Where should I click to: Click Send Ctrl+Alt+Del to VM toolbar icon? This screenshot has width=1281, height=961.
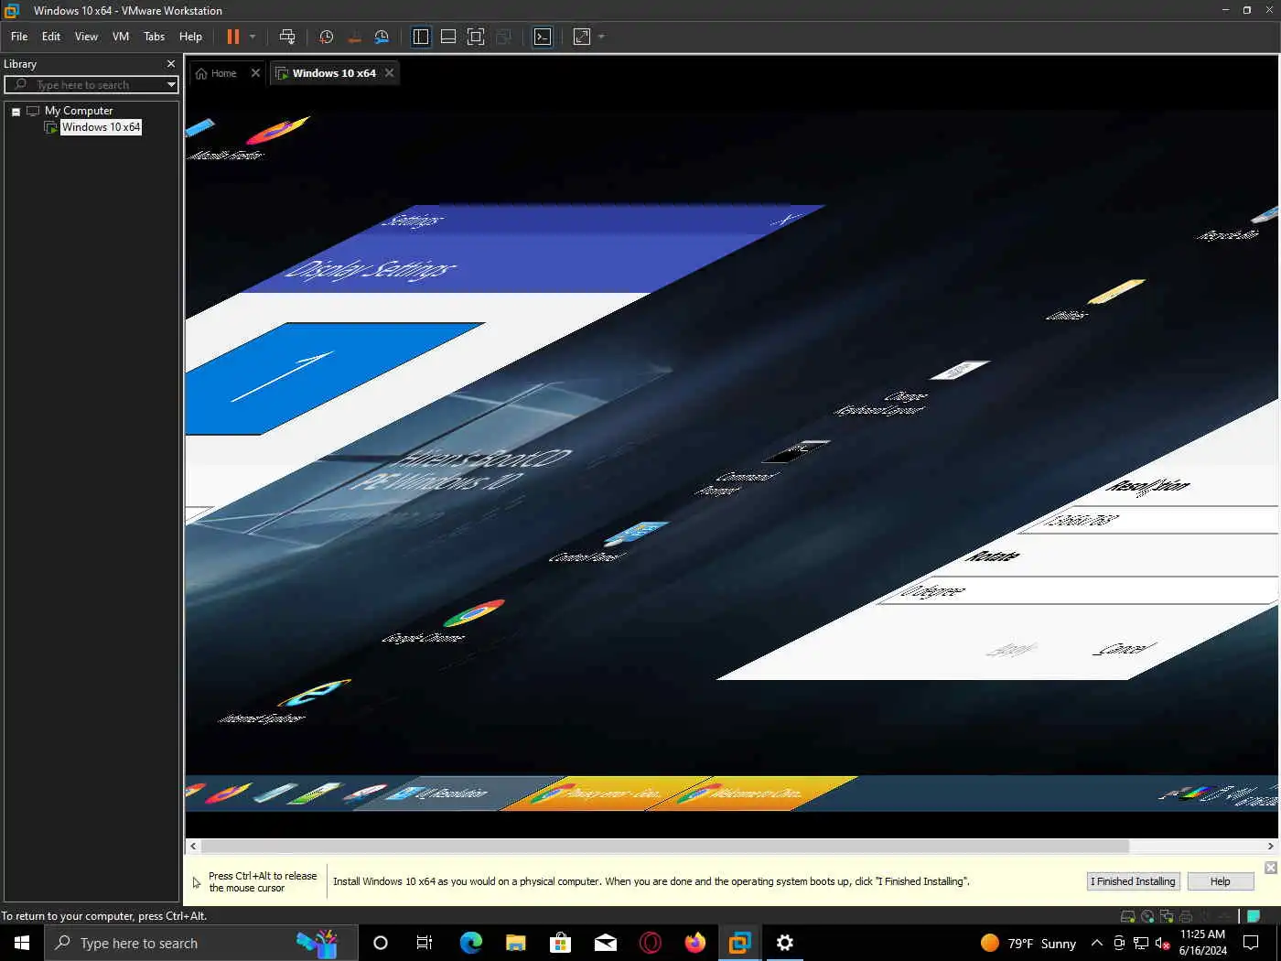(287, 37)
